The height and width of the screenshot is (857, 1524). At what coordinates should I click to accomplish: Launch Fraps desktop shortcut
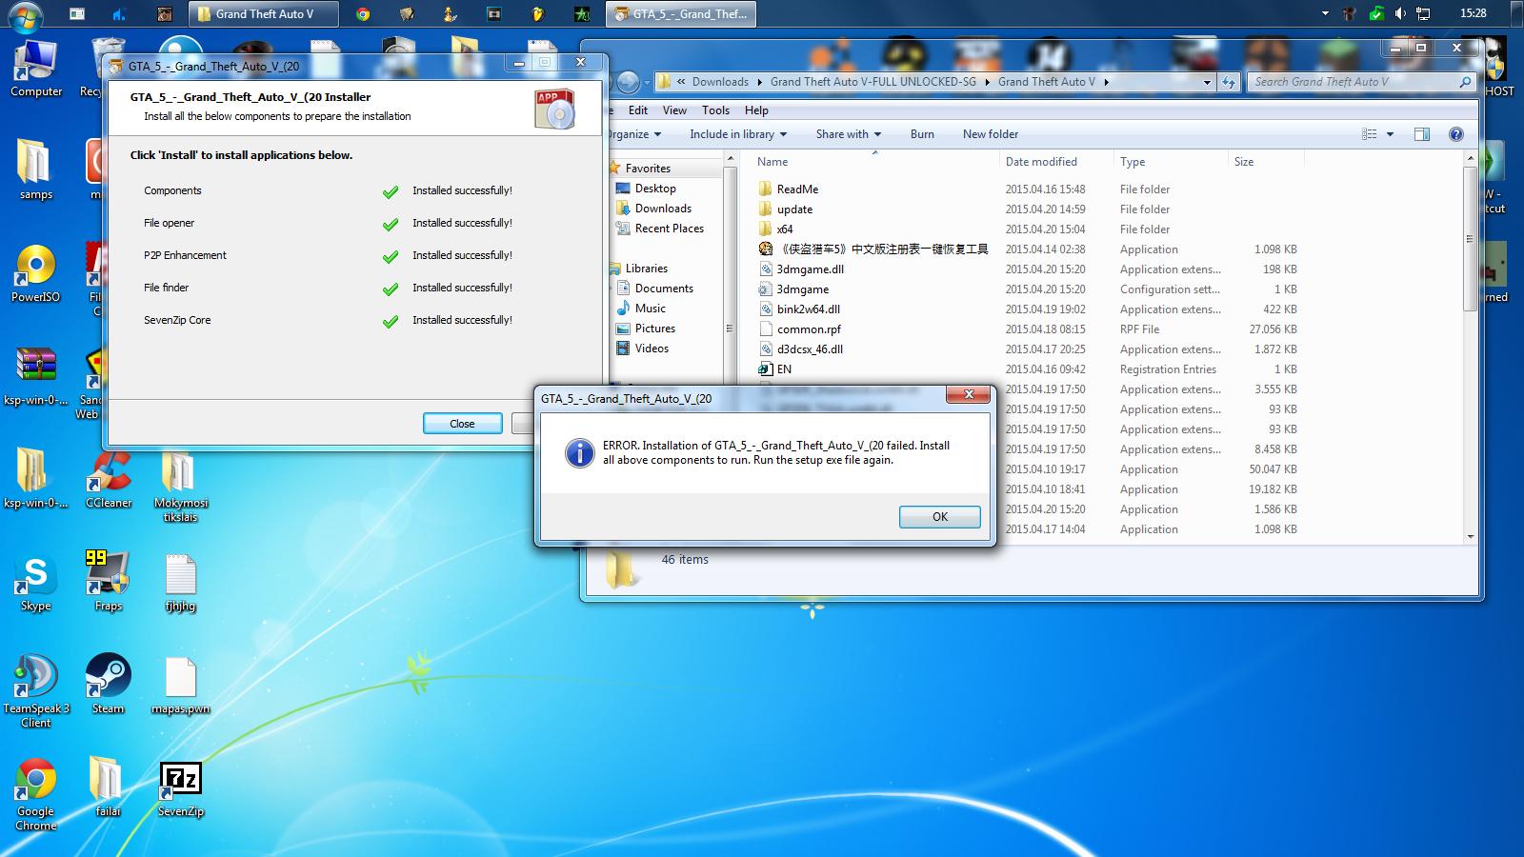108,582
